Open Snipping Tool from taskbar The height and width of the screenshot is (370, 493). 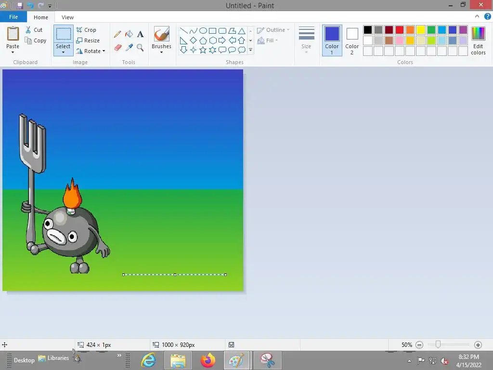(x=267, y=360)
